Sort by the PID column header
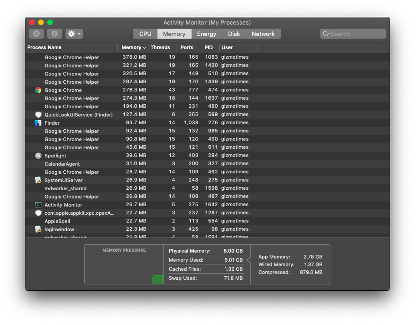 208,47
